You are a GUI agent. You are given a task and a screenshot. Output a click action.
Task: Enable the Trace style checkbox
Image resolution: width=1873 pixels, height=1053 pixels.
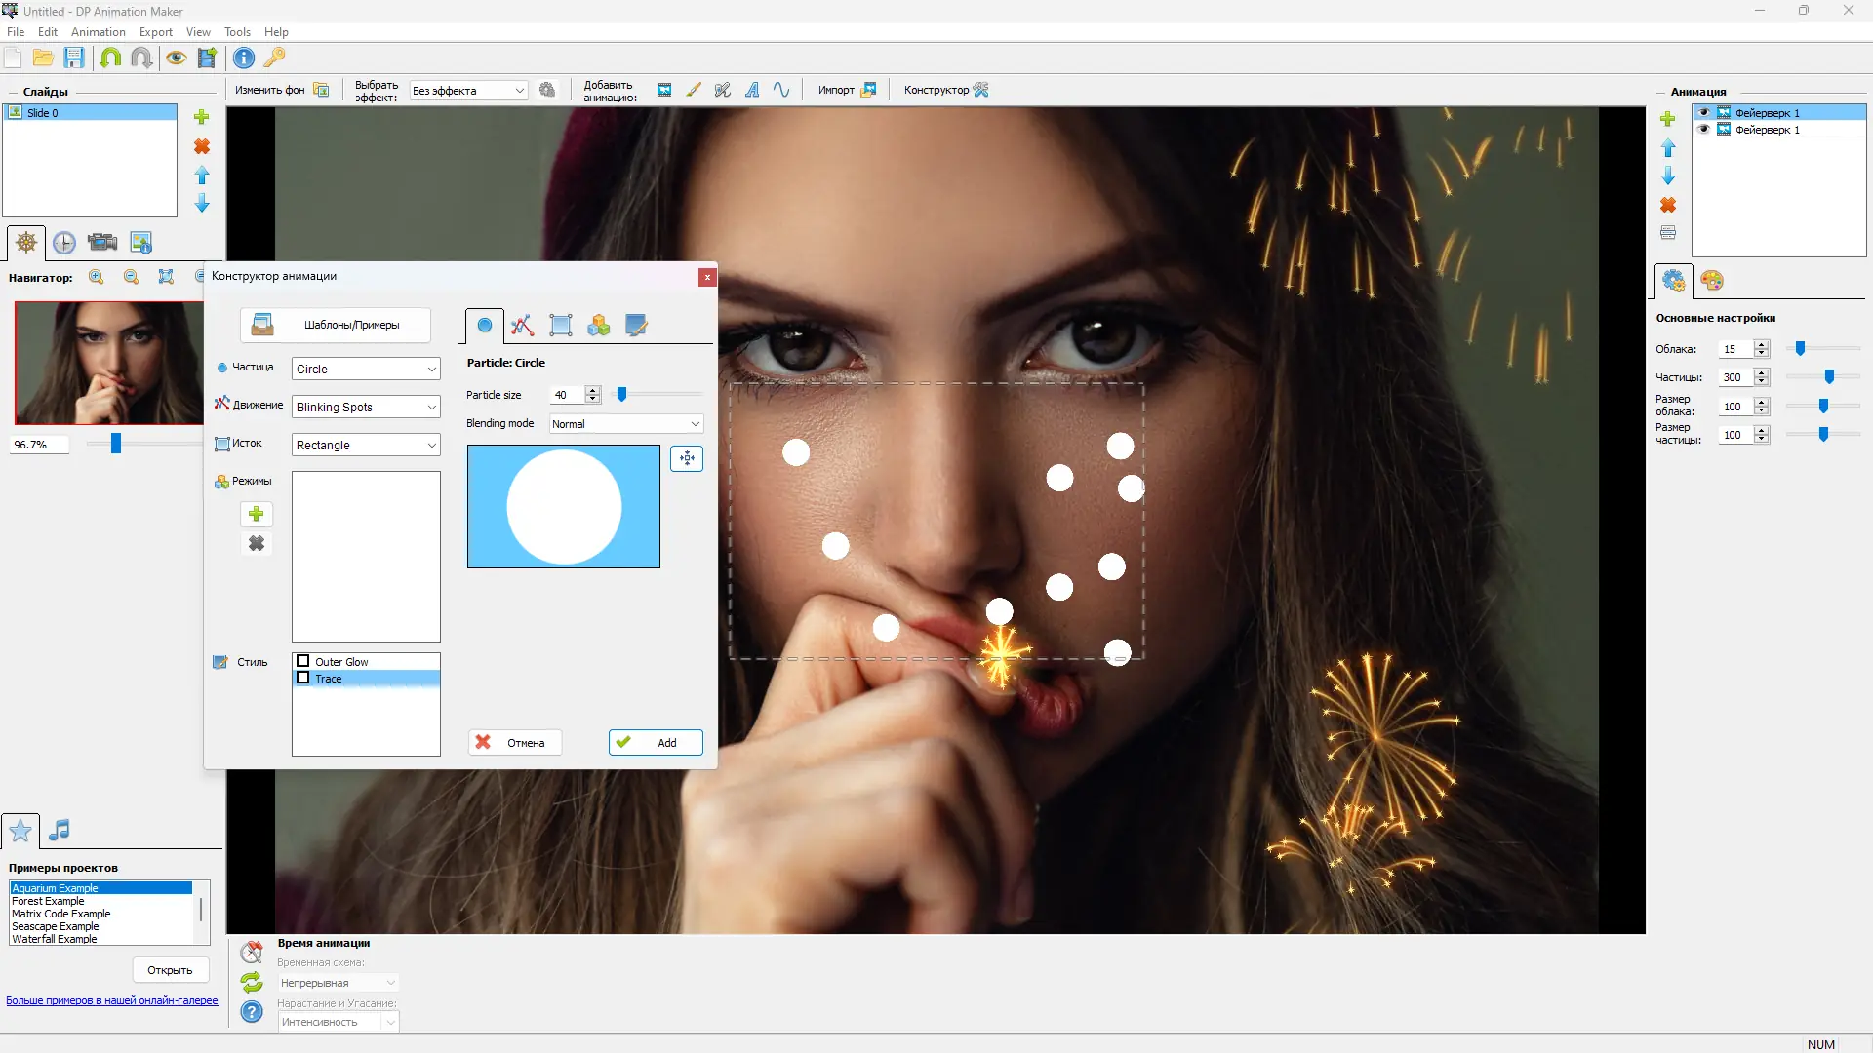coord(303,678)
